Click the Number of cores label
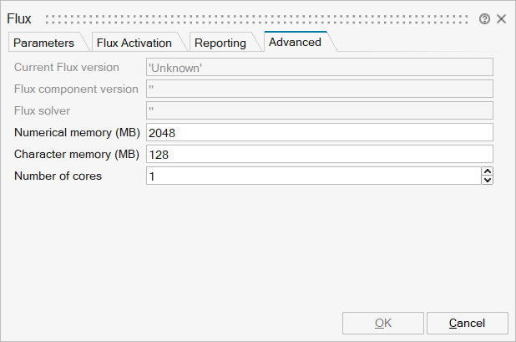This screenshot has height=342, width=516. tap(58, 176)
